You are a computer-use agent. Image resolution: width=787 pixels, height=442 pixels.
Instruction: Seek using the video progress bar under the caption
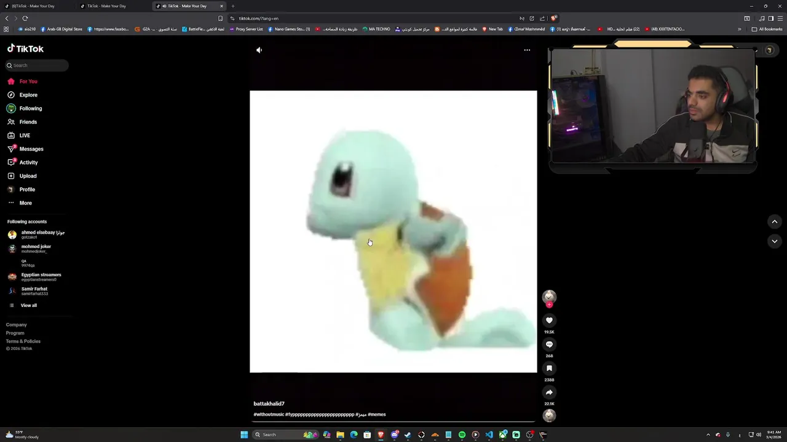[x=393, y=422]
